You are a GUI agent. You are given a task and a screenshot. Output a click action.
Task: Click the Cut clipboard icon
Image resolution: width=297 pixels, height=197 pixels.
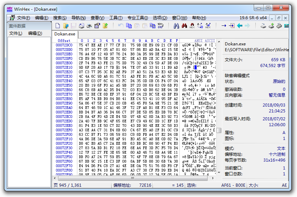click(x=137, y=25)
